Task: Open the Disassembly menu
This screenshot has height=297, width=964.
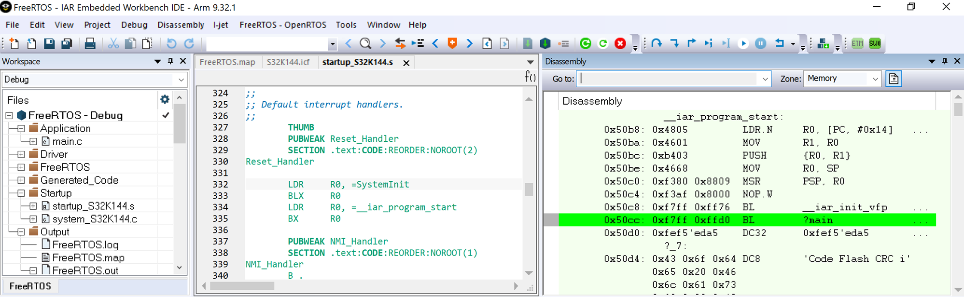Action: [181, 25]
